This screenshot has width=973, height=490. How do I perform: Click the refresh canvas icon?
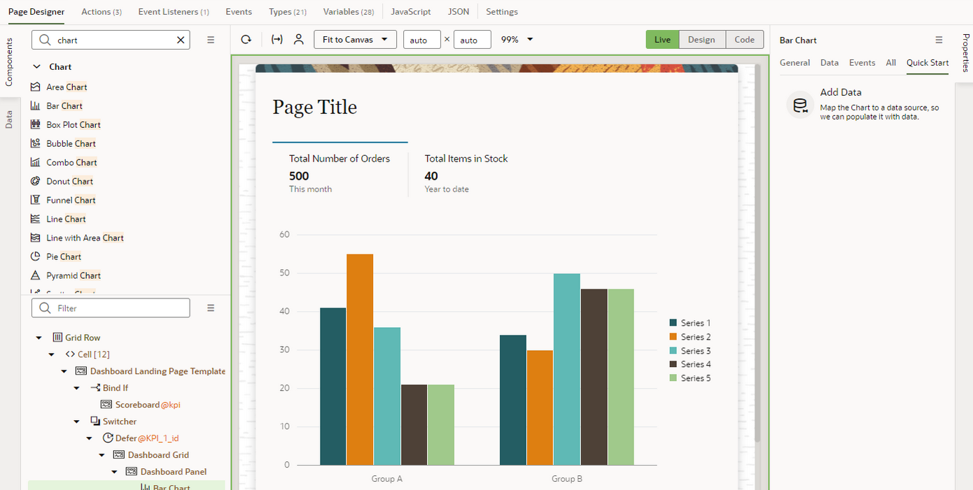tap(245, 39)
